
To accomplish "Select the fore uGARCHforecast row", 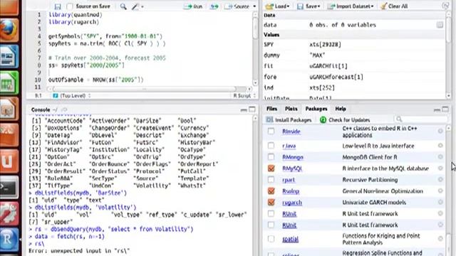I will pos(353,77).
